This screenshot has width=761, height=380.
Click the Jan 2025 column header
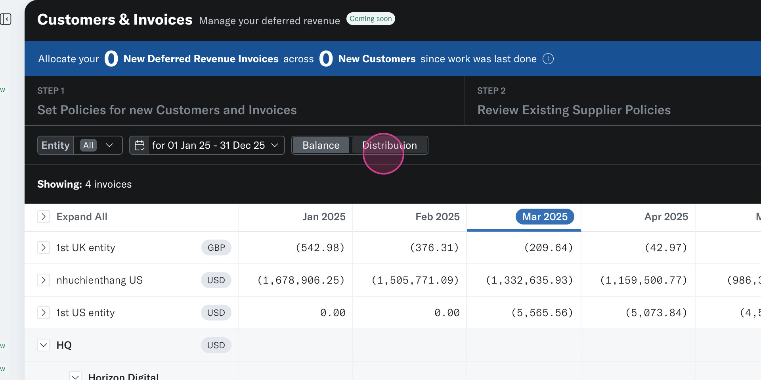[x=324, y=217]
